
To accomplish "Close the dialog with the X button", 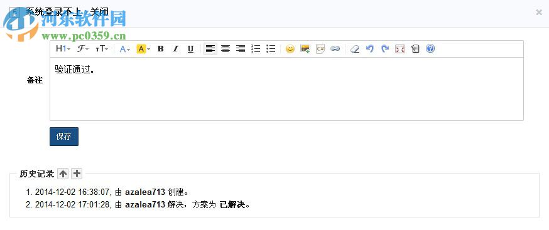I will click(x=539, y=13).
